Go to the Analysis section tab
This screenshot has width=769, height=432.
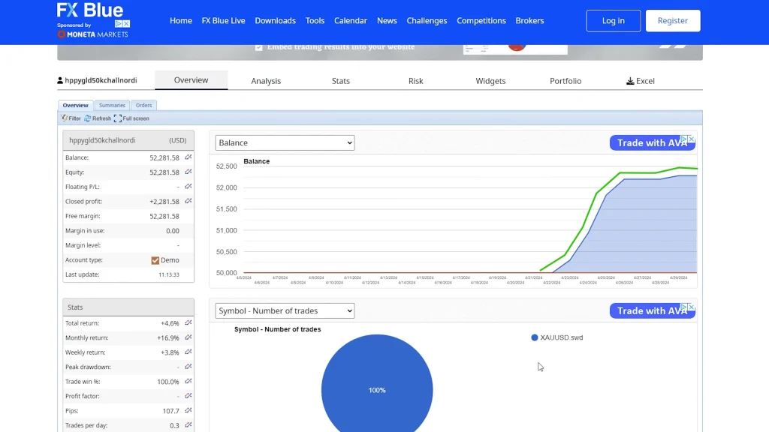coord(266,81)
